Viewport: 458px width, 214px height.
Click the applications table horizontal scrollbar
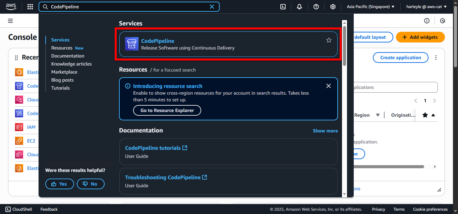coord(389,167)
